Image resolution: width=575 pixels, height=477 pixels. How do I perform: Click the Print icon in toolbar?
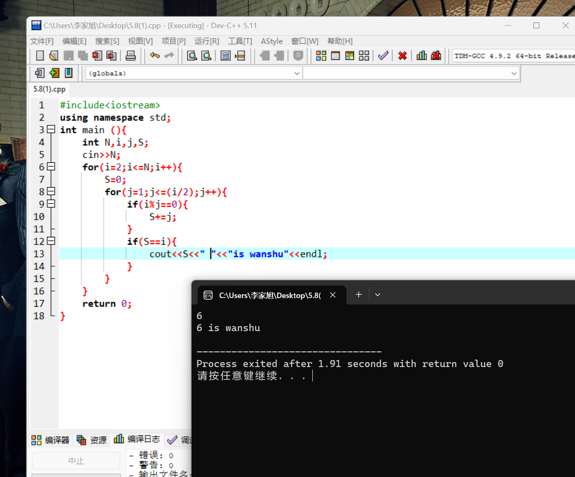click(x=131, y=56)
